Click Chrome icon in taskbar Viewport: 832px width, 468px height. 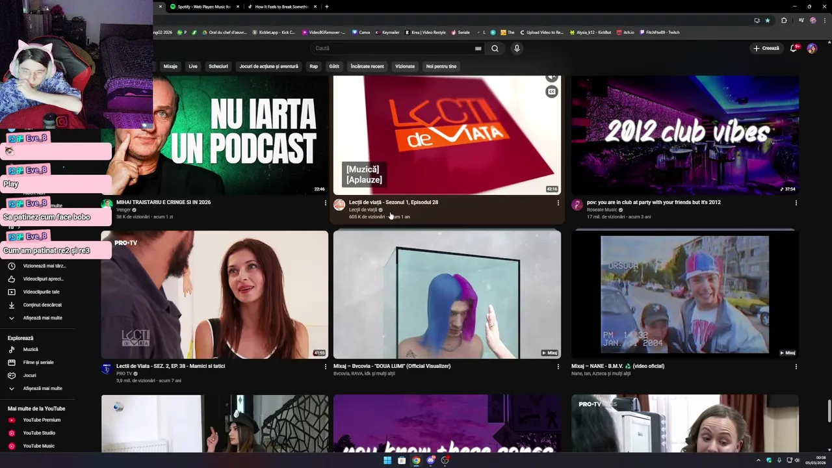click(416, 460)
